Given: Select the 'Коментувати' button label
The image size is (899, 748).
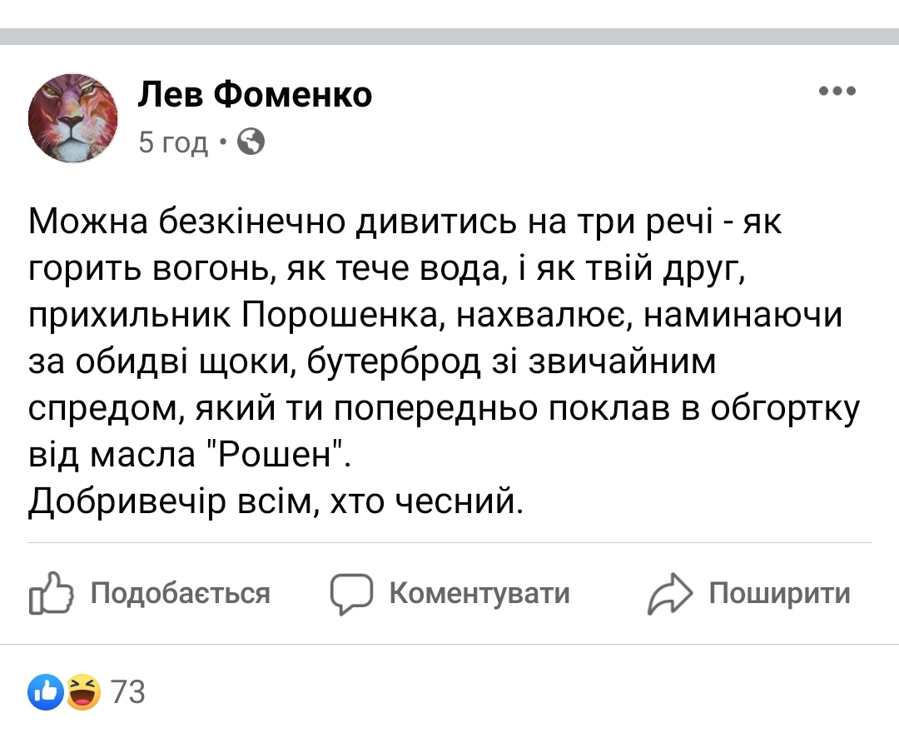Looking at the screenshot, I should (479, 593).
